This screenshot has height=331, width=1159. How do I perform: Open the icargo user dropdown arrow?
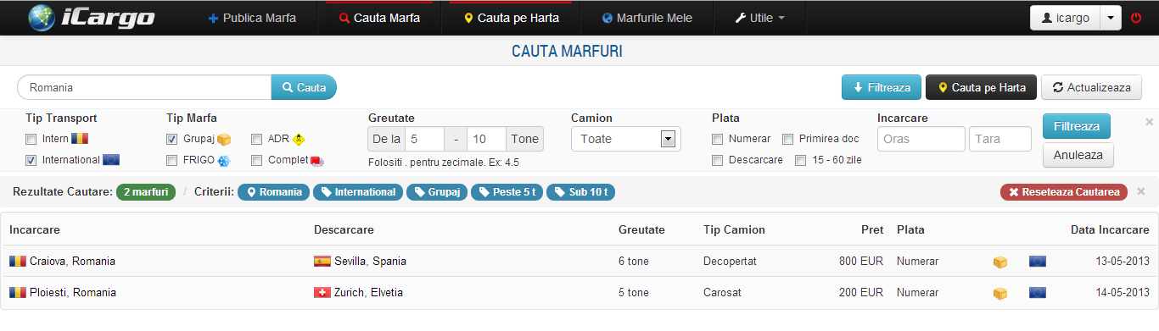[x=1111, y=18]
